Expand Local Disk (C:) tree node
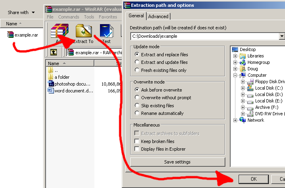Image resolution: width=285 pixels, height=188 pixels. tap(243, 88)
